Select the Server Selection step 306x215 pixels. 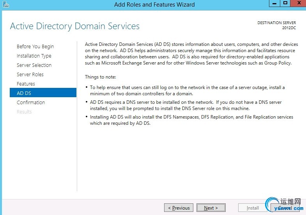click(x=34, y=65)
